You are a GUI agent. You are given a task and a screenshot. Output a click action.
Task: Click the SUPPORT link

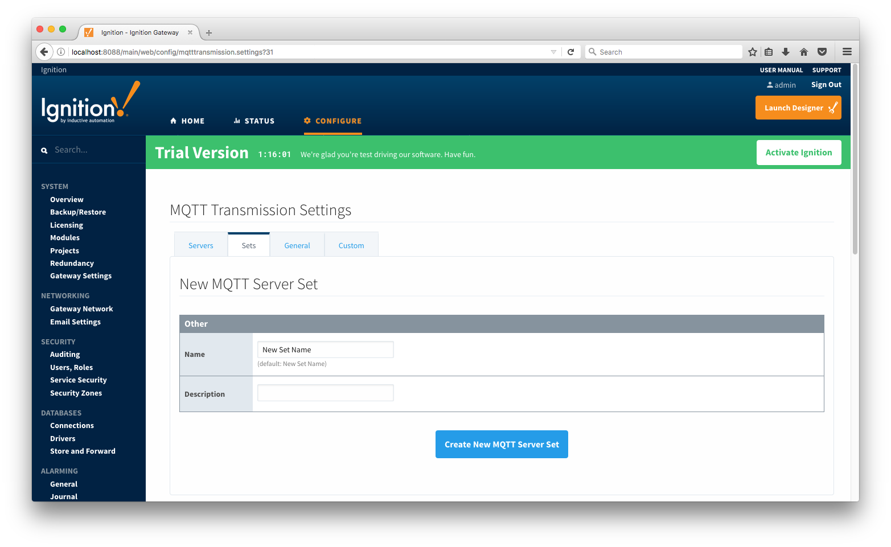827,70
